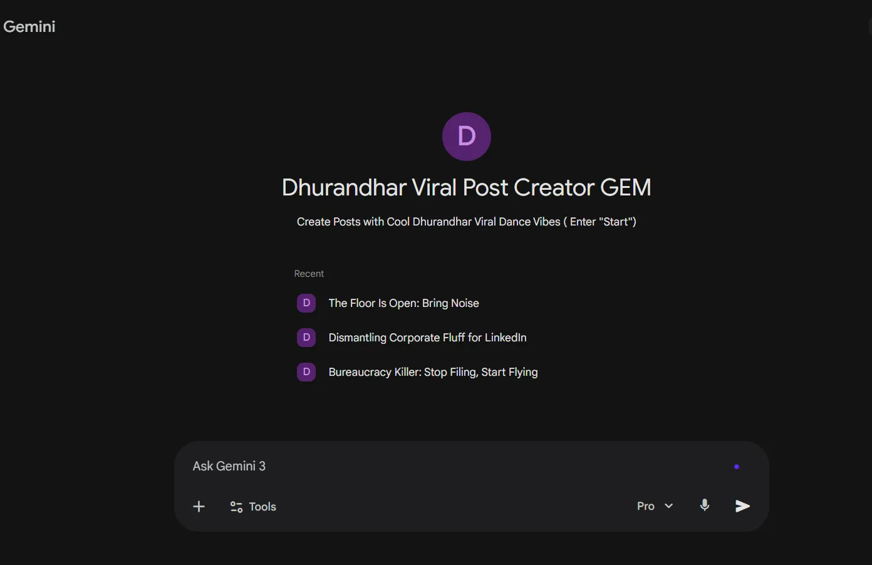Click the Gemini logo text
Screen dimensions: 872x565
[x=29, y=26]
